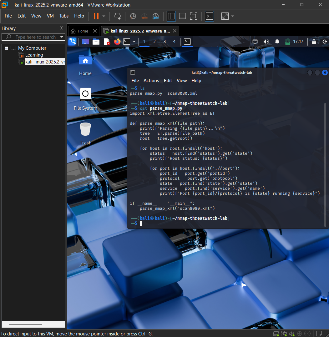Image resolution: width=329 pixels, height=337 pixels.
Task: Toggle the thumbnail bar view
Action: [182, 16]
